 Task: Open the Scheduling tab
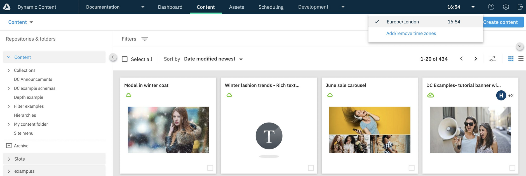point(271,7)
